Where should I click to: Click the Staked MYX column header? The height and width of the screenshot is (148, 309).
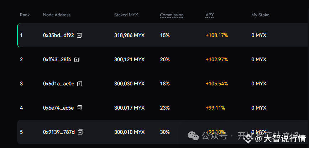pyautogui.click(x=126, y=15)
